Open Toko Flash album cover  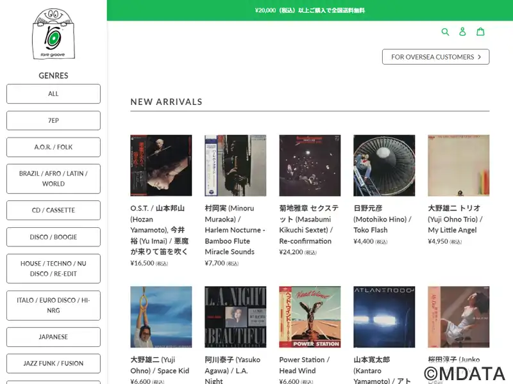coord(384,166)
